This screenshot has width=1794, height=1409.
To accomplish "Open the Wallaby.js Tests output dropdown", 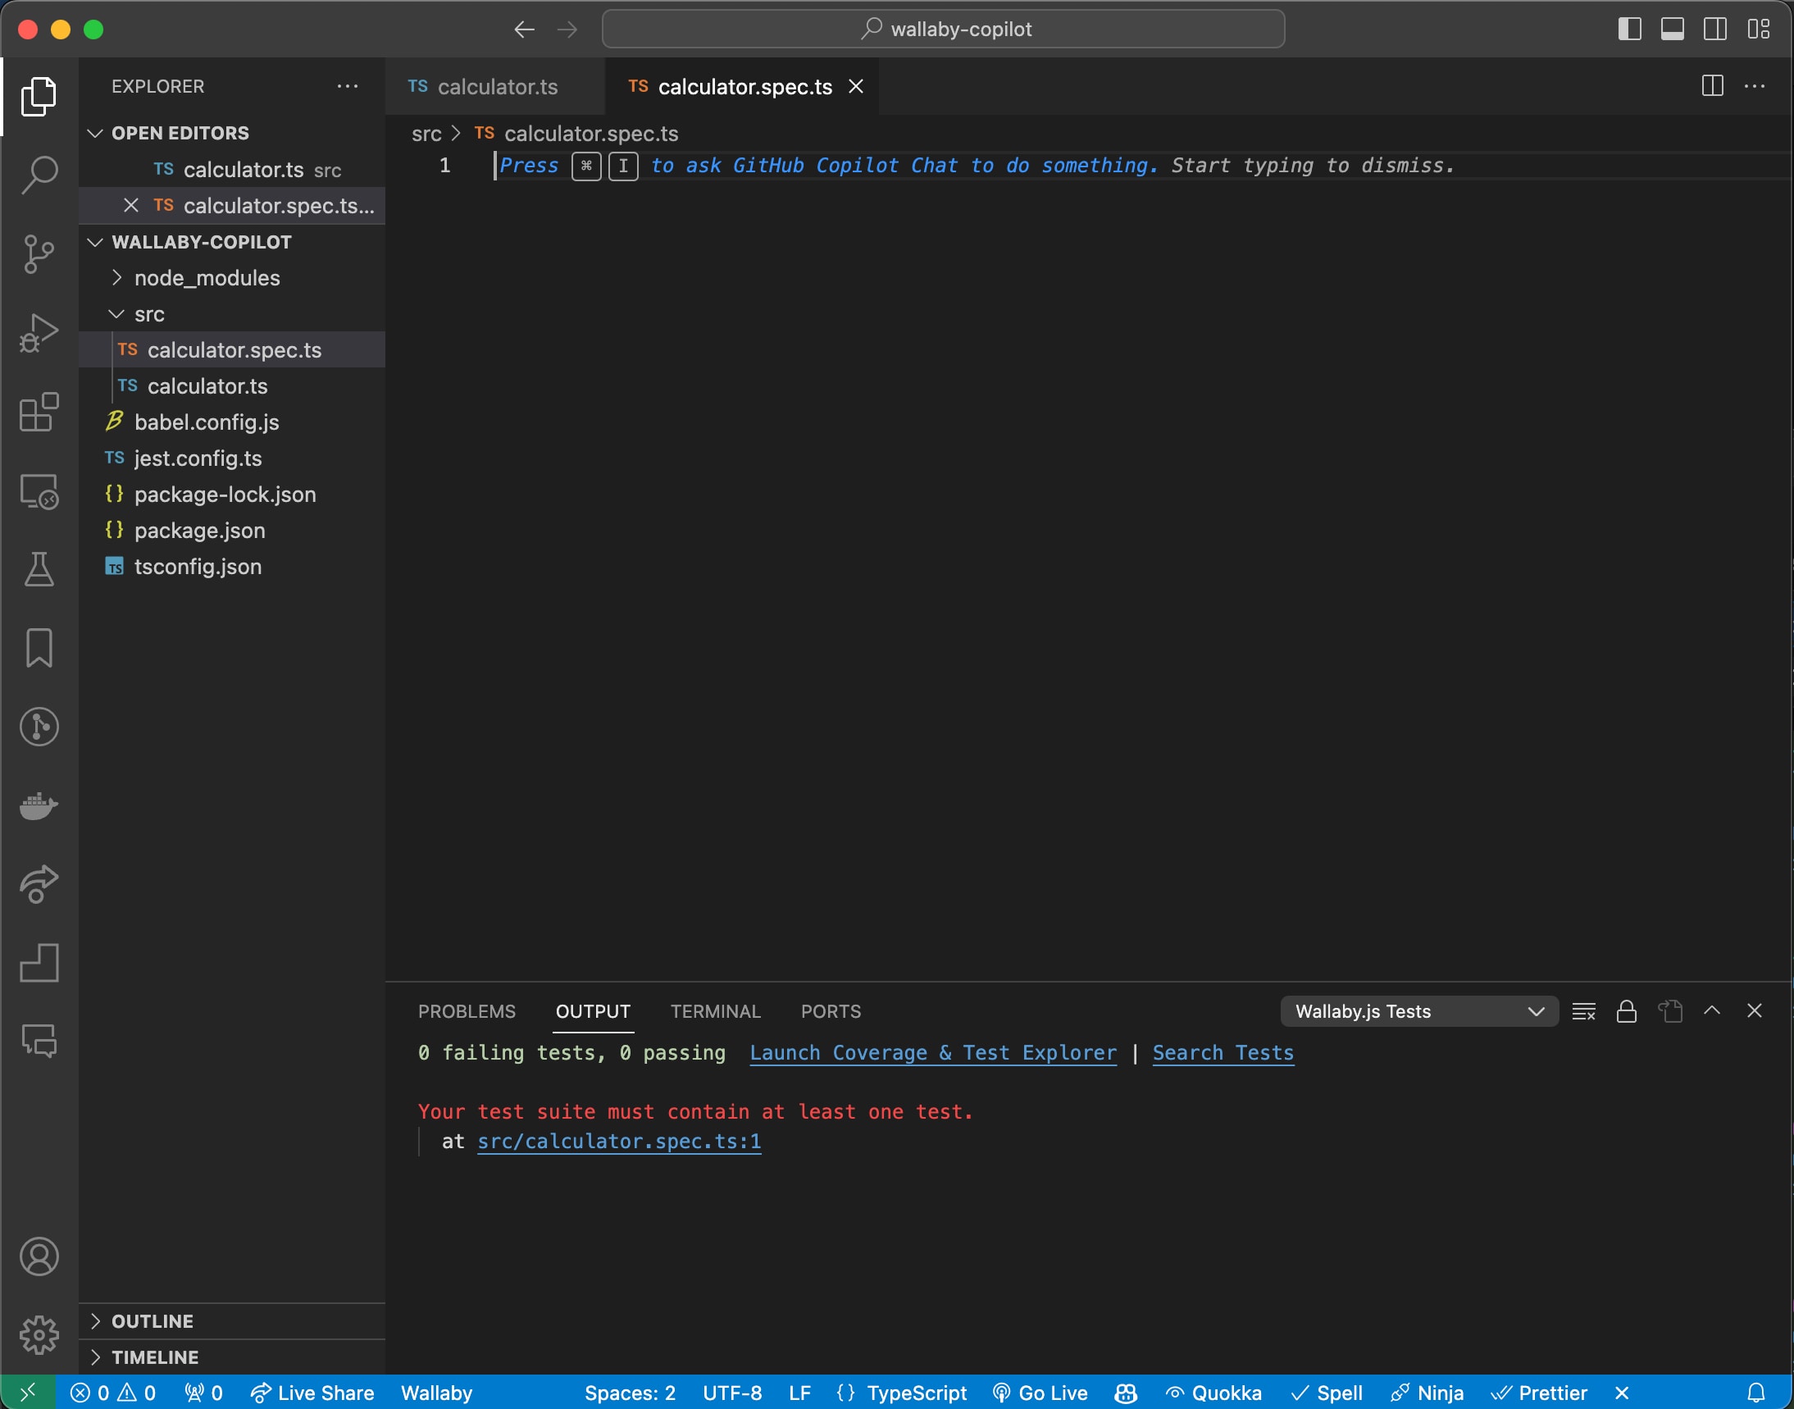I will 1418,1011.
